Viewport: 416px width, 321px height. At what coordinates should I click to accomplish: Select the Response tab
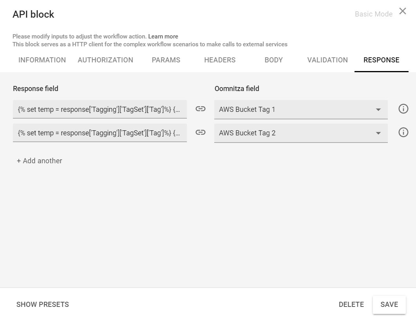tap(381, 60)
